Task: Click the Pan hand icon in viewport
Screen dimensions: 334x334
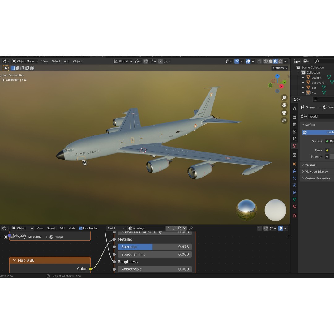Action: (284, 105)
